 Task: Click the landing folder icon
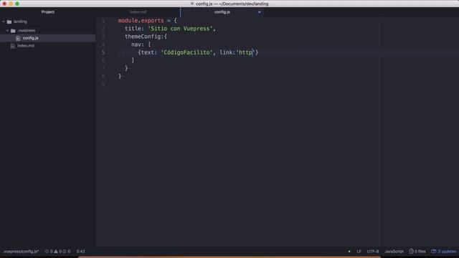9,21
